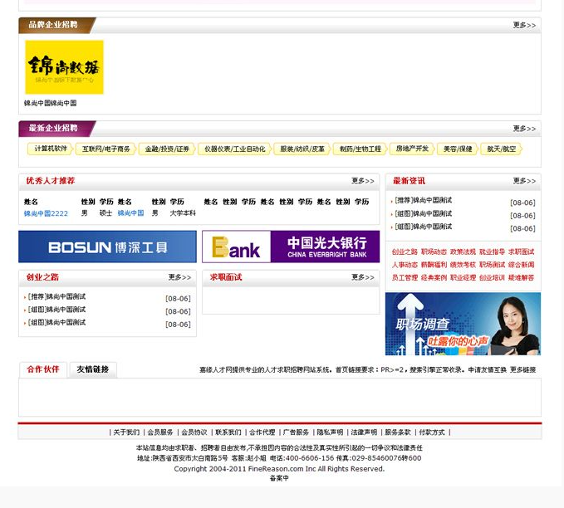Click the 申请友链互换 link

point(487,369)
